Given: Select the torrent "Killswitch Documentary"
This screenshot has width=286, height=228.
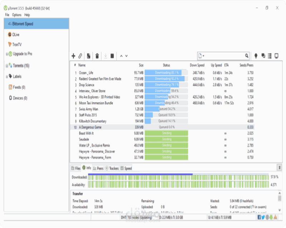Looking at the screenshot, I should (162, 121).
